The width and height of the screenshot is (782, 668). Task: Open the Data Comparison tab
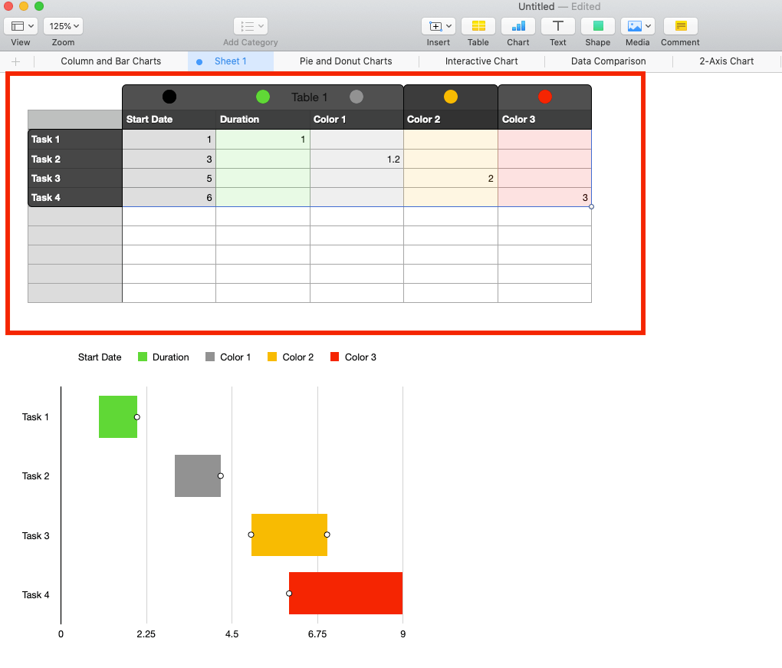point(608,61)
